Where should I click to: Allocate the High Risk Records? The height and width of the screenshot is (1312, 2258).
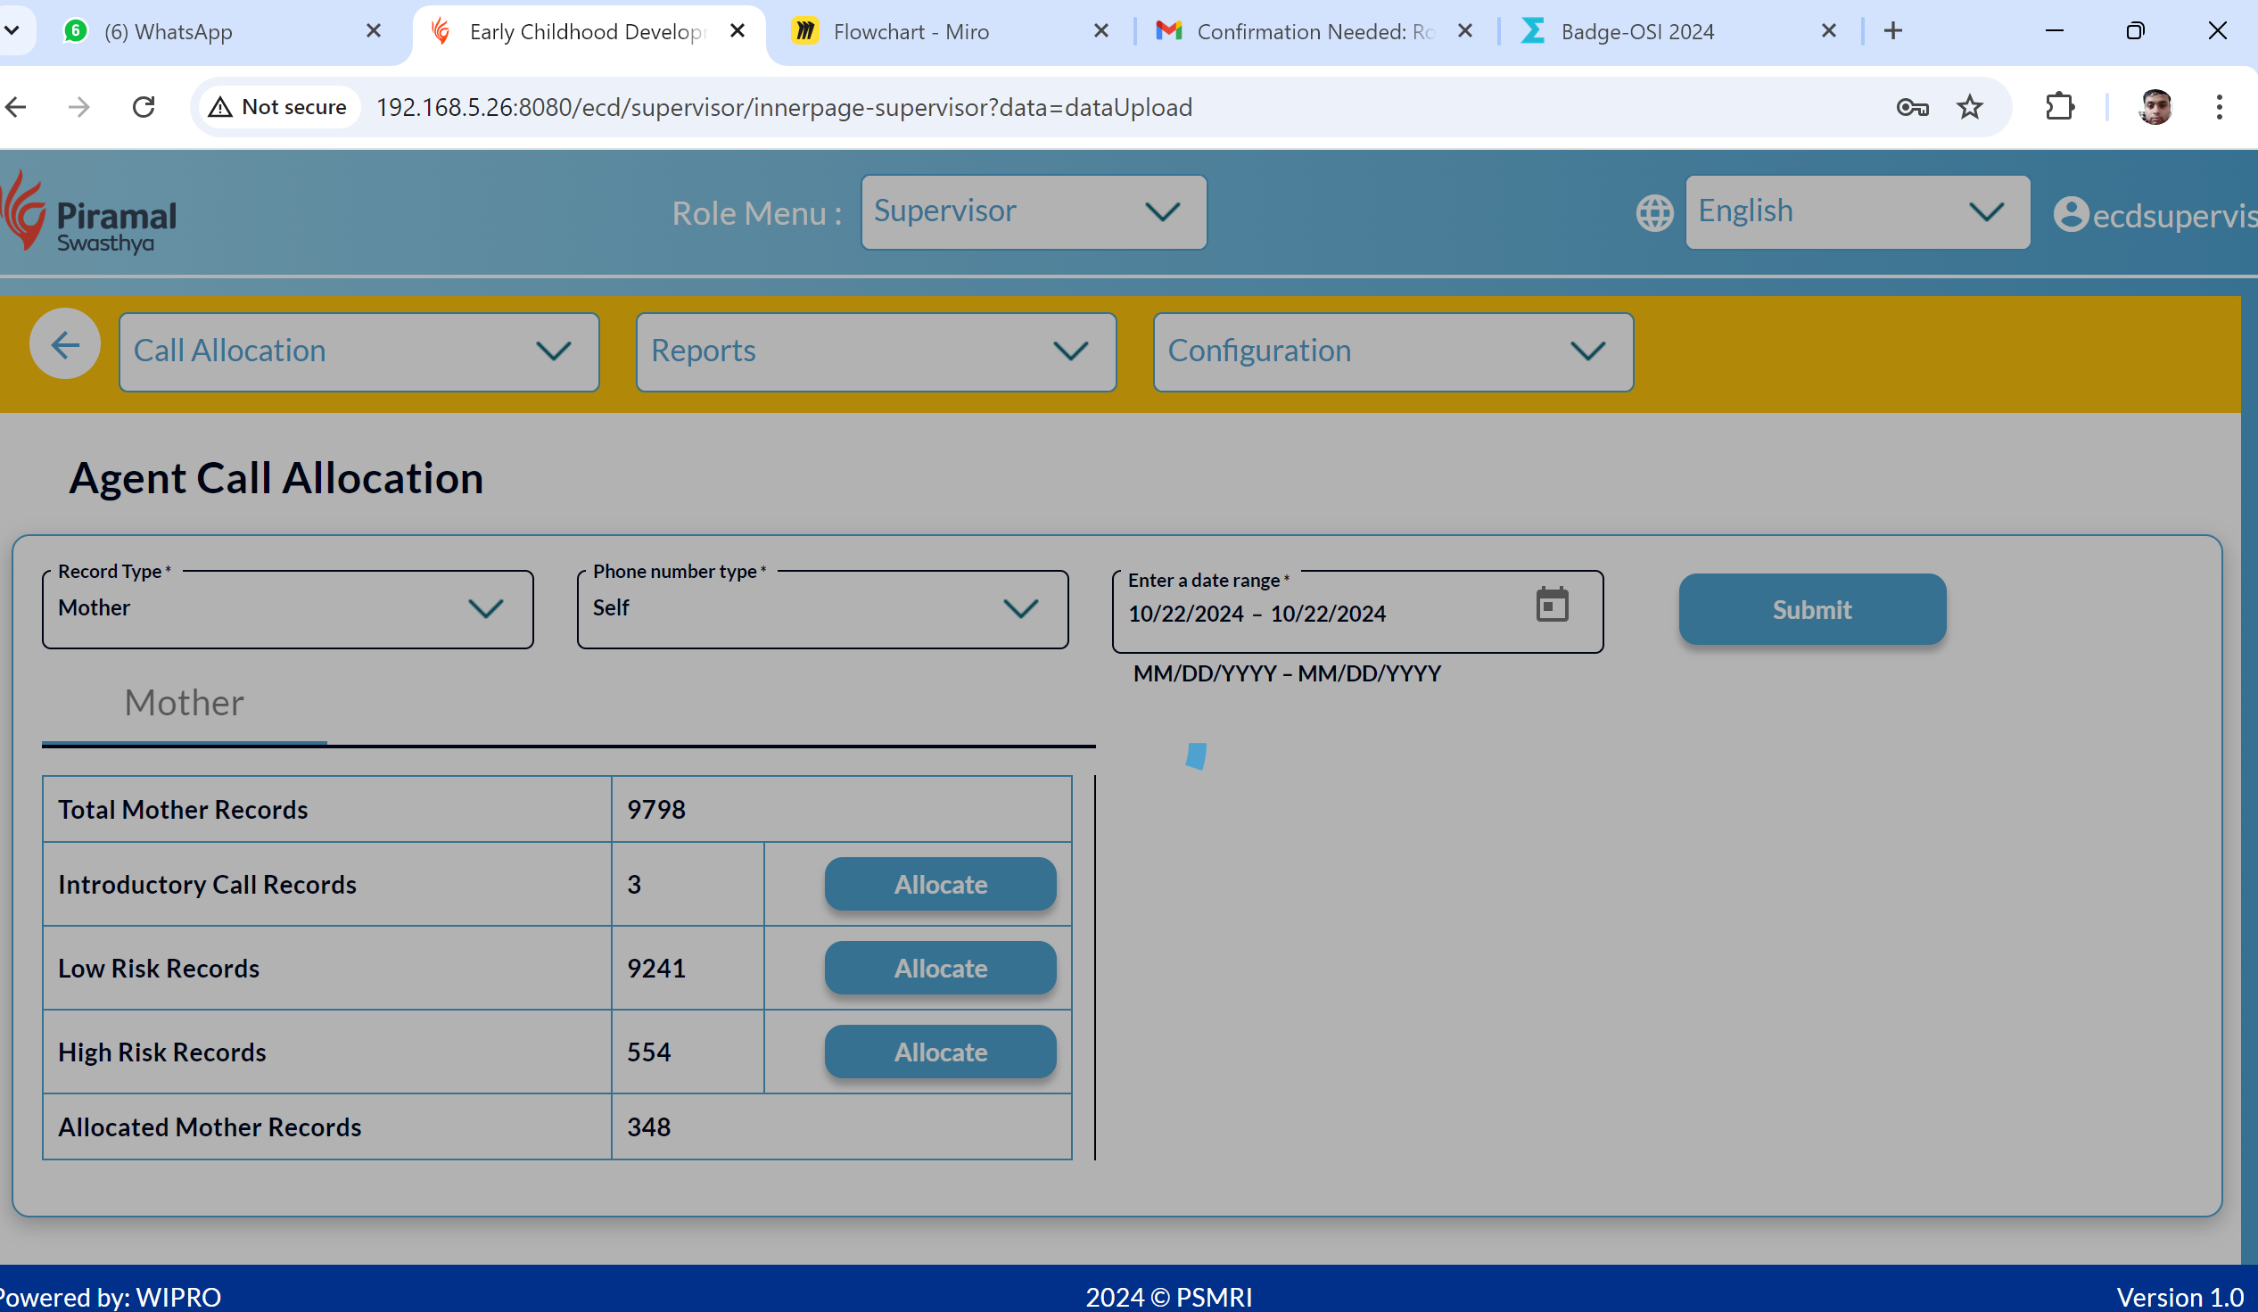click(940, 1052)
